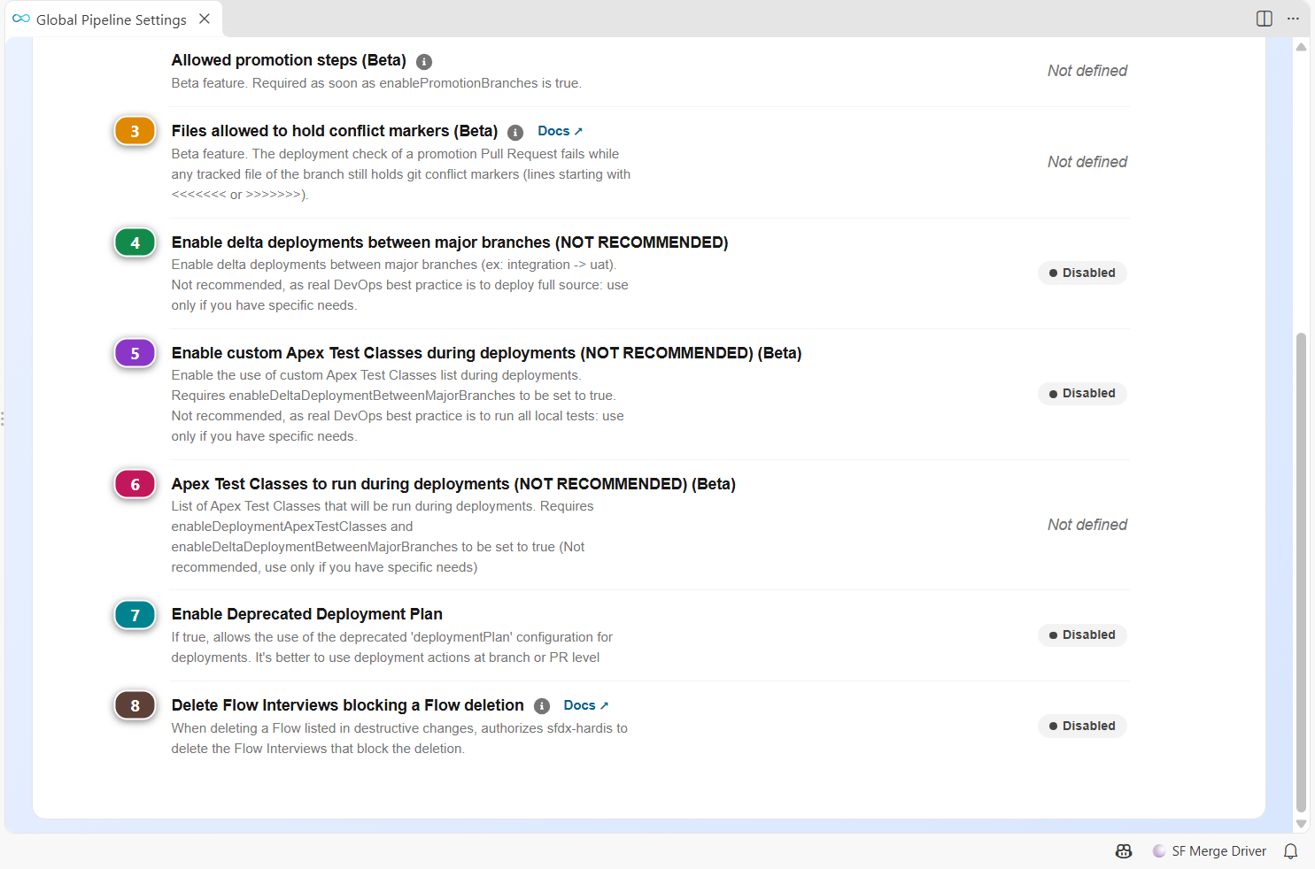
Task: Click the 'Allowed promotion steps (Beta)' heading
Action: click(289, 60)
